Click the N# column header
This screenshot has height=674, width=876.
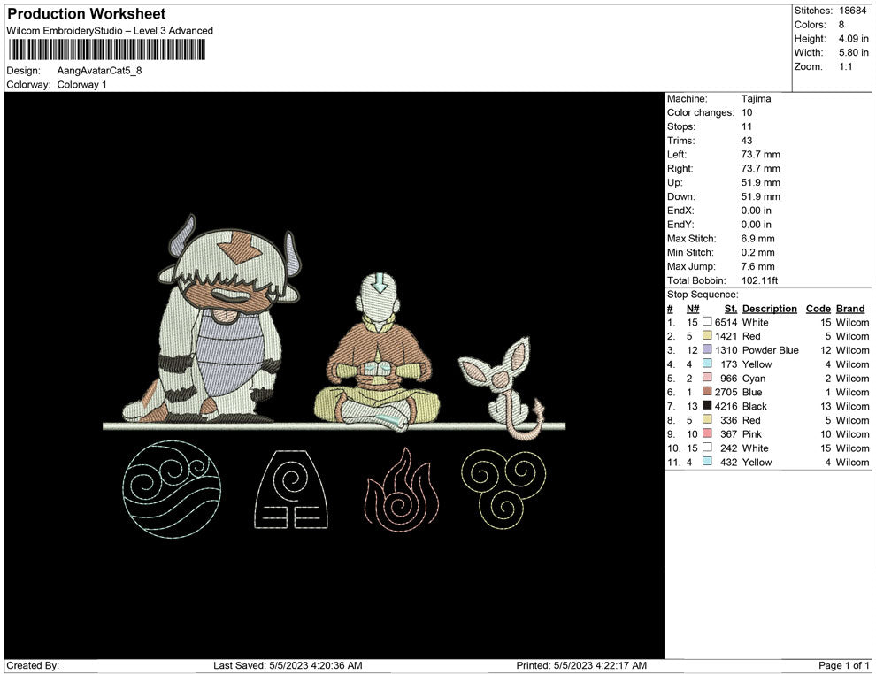(x=693, y=309)
